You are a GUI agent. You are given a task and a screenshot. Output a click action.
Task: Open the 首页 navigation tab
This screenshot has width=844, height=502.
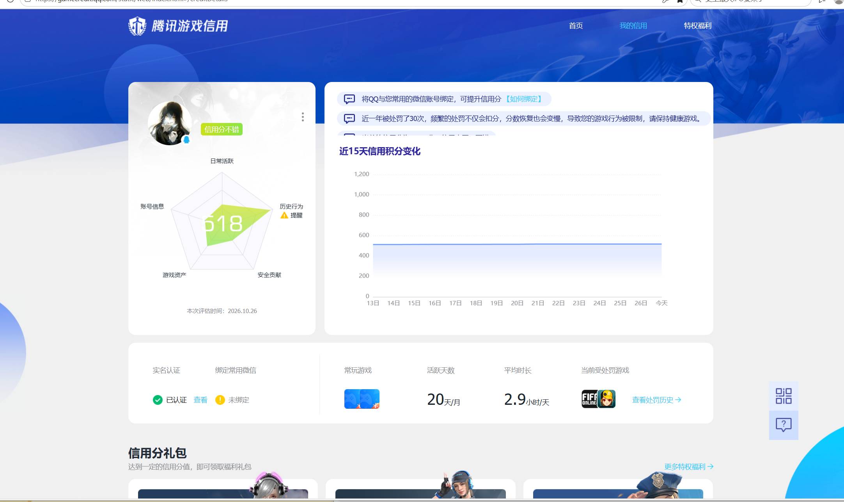(576, 26)
